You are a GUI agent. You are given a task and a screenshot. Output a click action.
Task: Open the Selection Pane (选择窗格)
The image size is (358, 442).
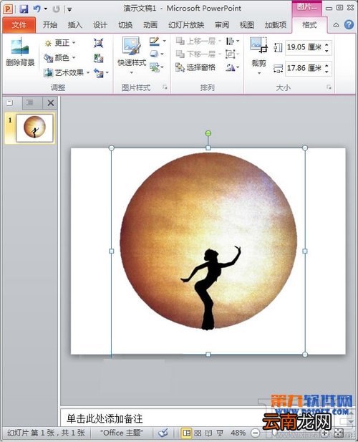195,67
